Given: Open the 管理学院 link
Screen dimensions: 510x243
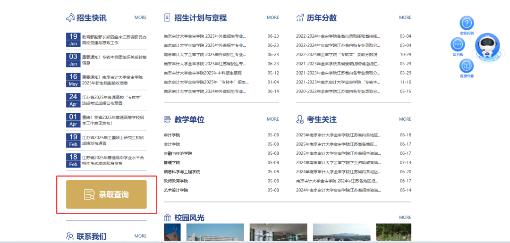Looking at the screenshot, I should click(x=172, y=162).
